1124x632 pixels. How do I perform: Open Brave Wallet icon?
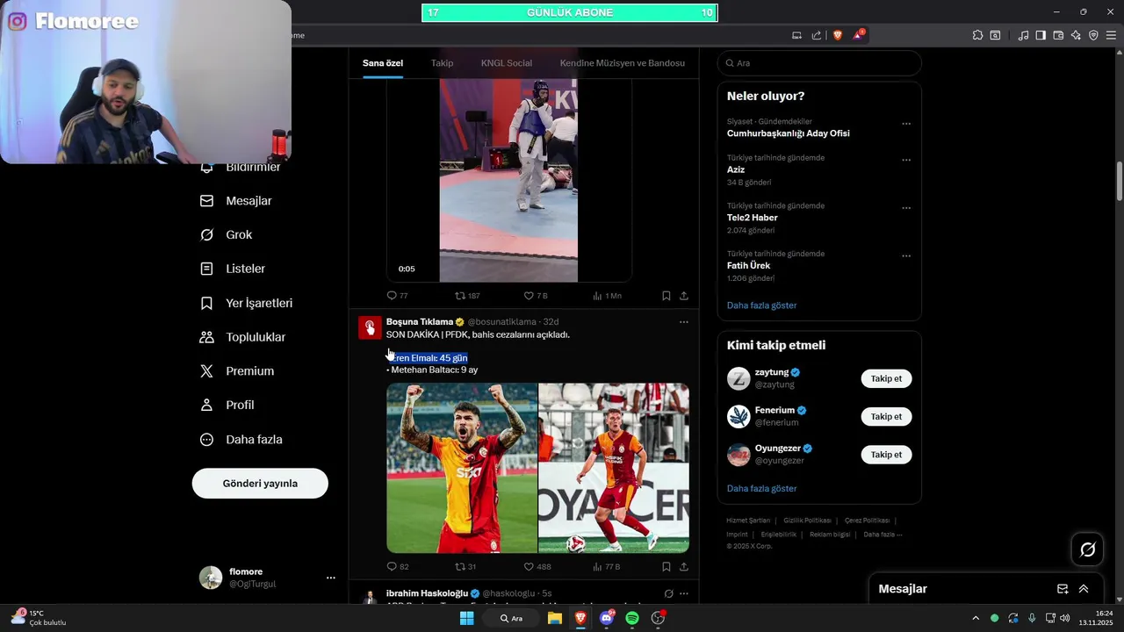coord(1058,35)
